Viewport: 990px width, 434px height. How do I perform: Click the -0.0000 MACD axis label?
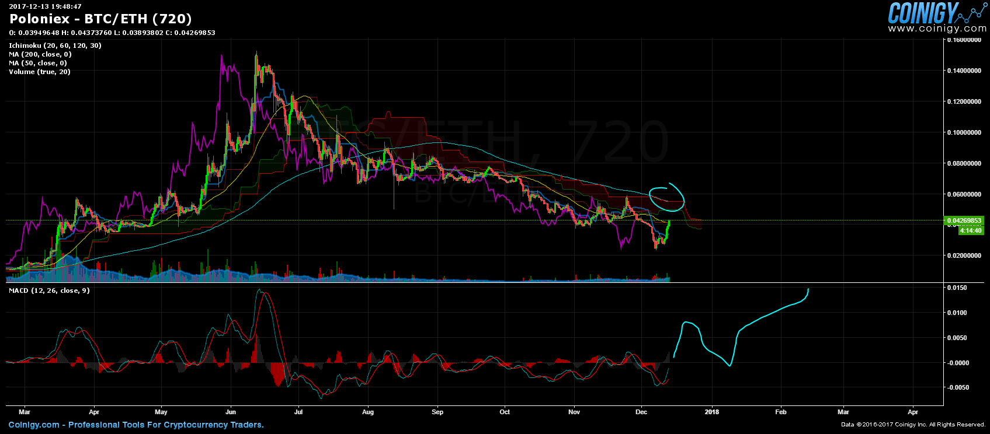957,363
